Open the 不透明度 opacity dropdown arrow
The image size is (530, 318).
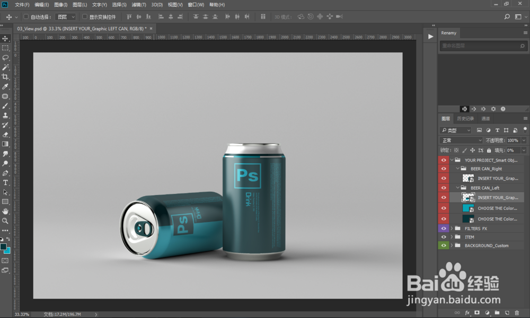(x=524, y=140)
